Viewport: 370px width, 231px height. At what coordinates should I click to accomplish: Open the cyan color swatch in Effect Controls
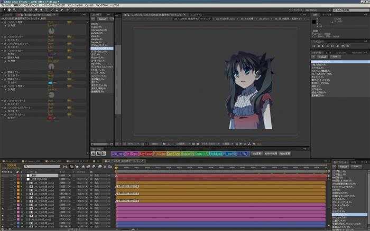point(50,83)
